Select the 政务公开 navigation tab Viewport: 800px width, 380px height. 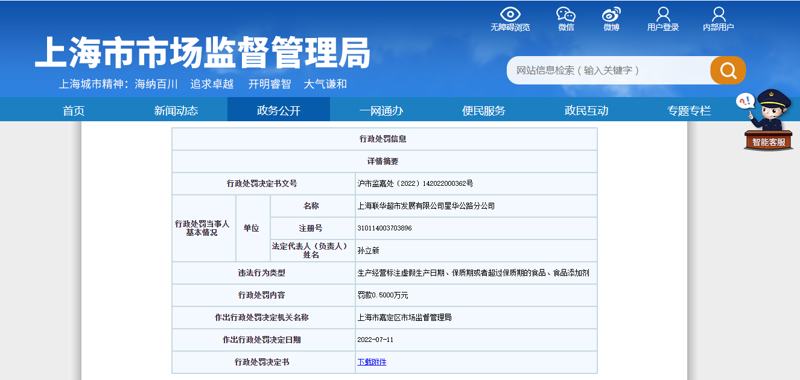[x=278, y=110]
